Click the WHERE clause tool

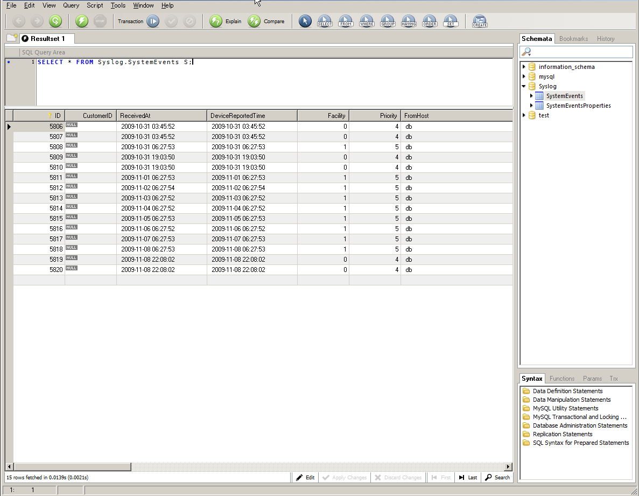pos(367,21)
